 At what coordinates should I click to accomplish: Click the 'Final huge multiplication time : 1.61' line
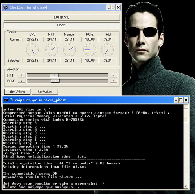[44, 157]
